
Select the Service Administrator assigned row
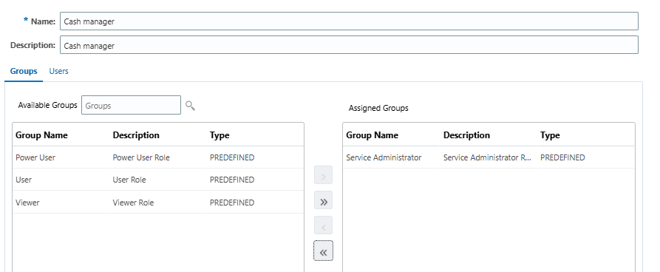click(489, 157)
